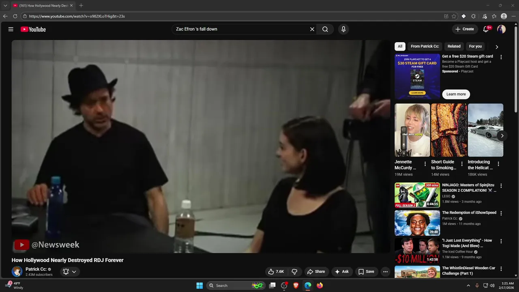Expand subscription notification bell dropdown
Screen dimensions: 519x292
(x=70, y=272)
